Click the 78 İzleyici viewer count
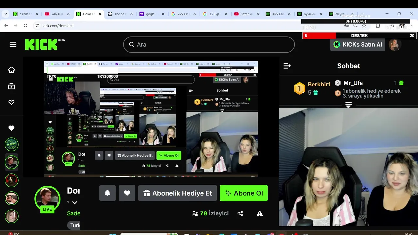This screenshot has height=235, width=418. tap(210, 213)
